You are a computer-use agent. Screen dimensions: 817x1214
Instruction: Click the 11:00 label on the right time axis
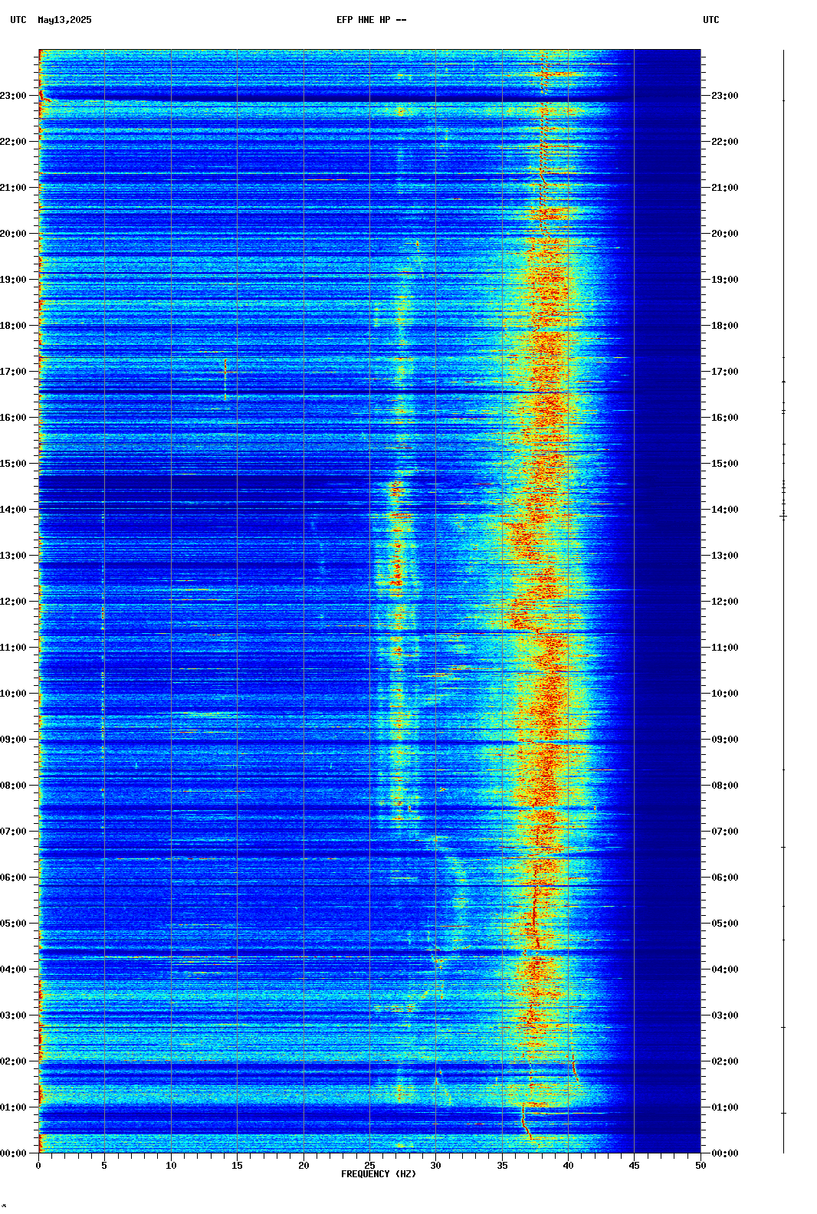(x=725, y=648)
